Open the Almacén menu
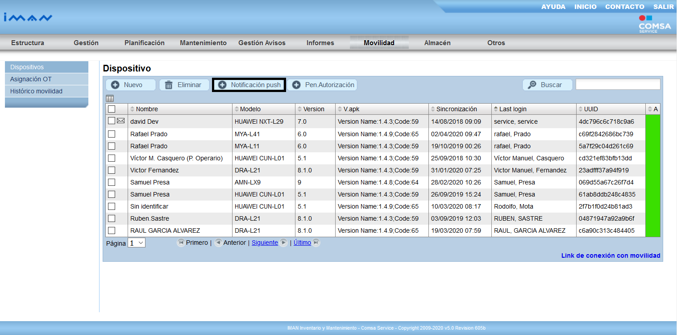 [x=437, y=43]
